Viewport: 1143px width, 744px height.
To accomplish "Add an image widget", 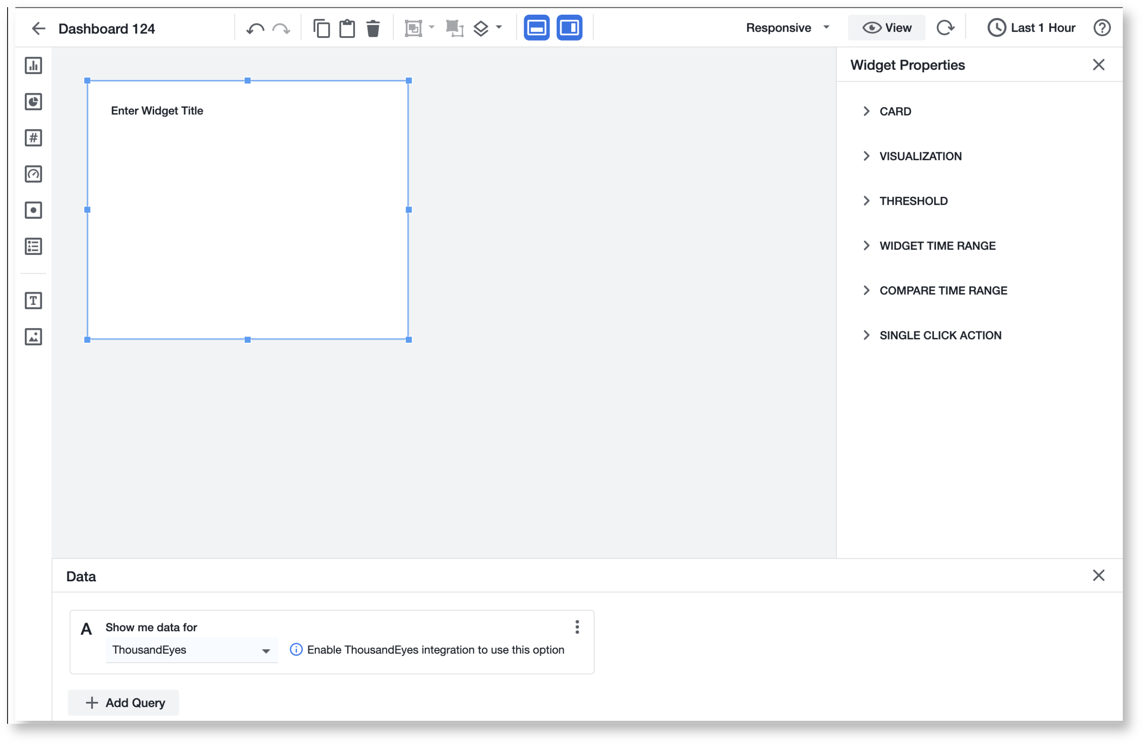I will point(33,337).
